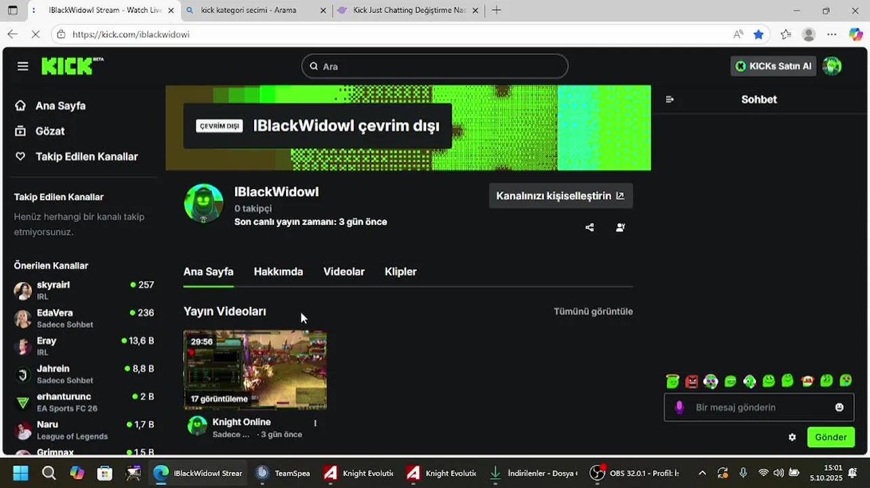Click the Gönder send button

[x=831, y=437]
